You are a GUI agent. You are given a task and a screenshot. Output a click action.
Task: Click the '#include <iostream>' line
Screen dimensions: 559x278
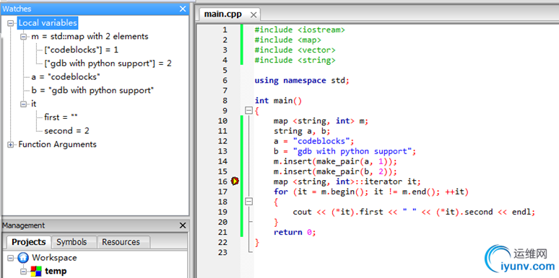[300, 30]
